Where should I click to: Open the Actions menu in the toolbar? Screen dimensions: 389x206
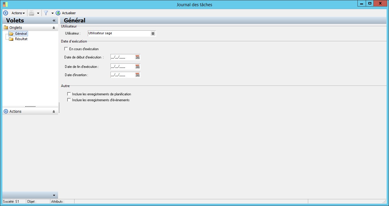point(18,13)
